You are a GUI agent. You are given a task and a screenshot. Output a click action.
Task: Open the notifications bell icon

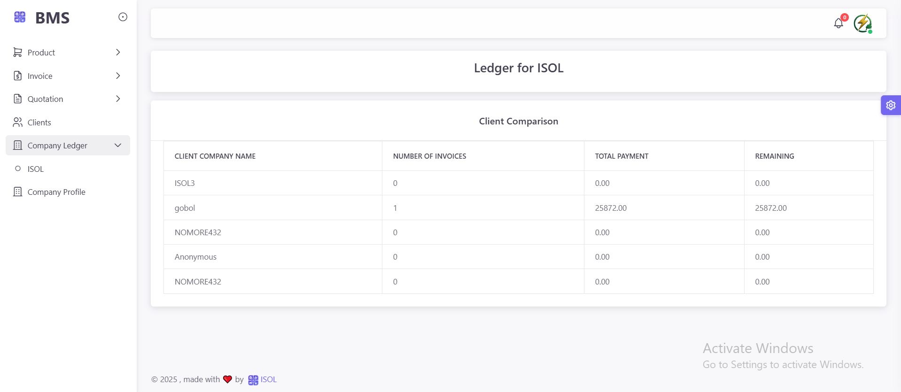click(838, 23)
